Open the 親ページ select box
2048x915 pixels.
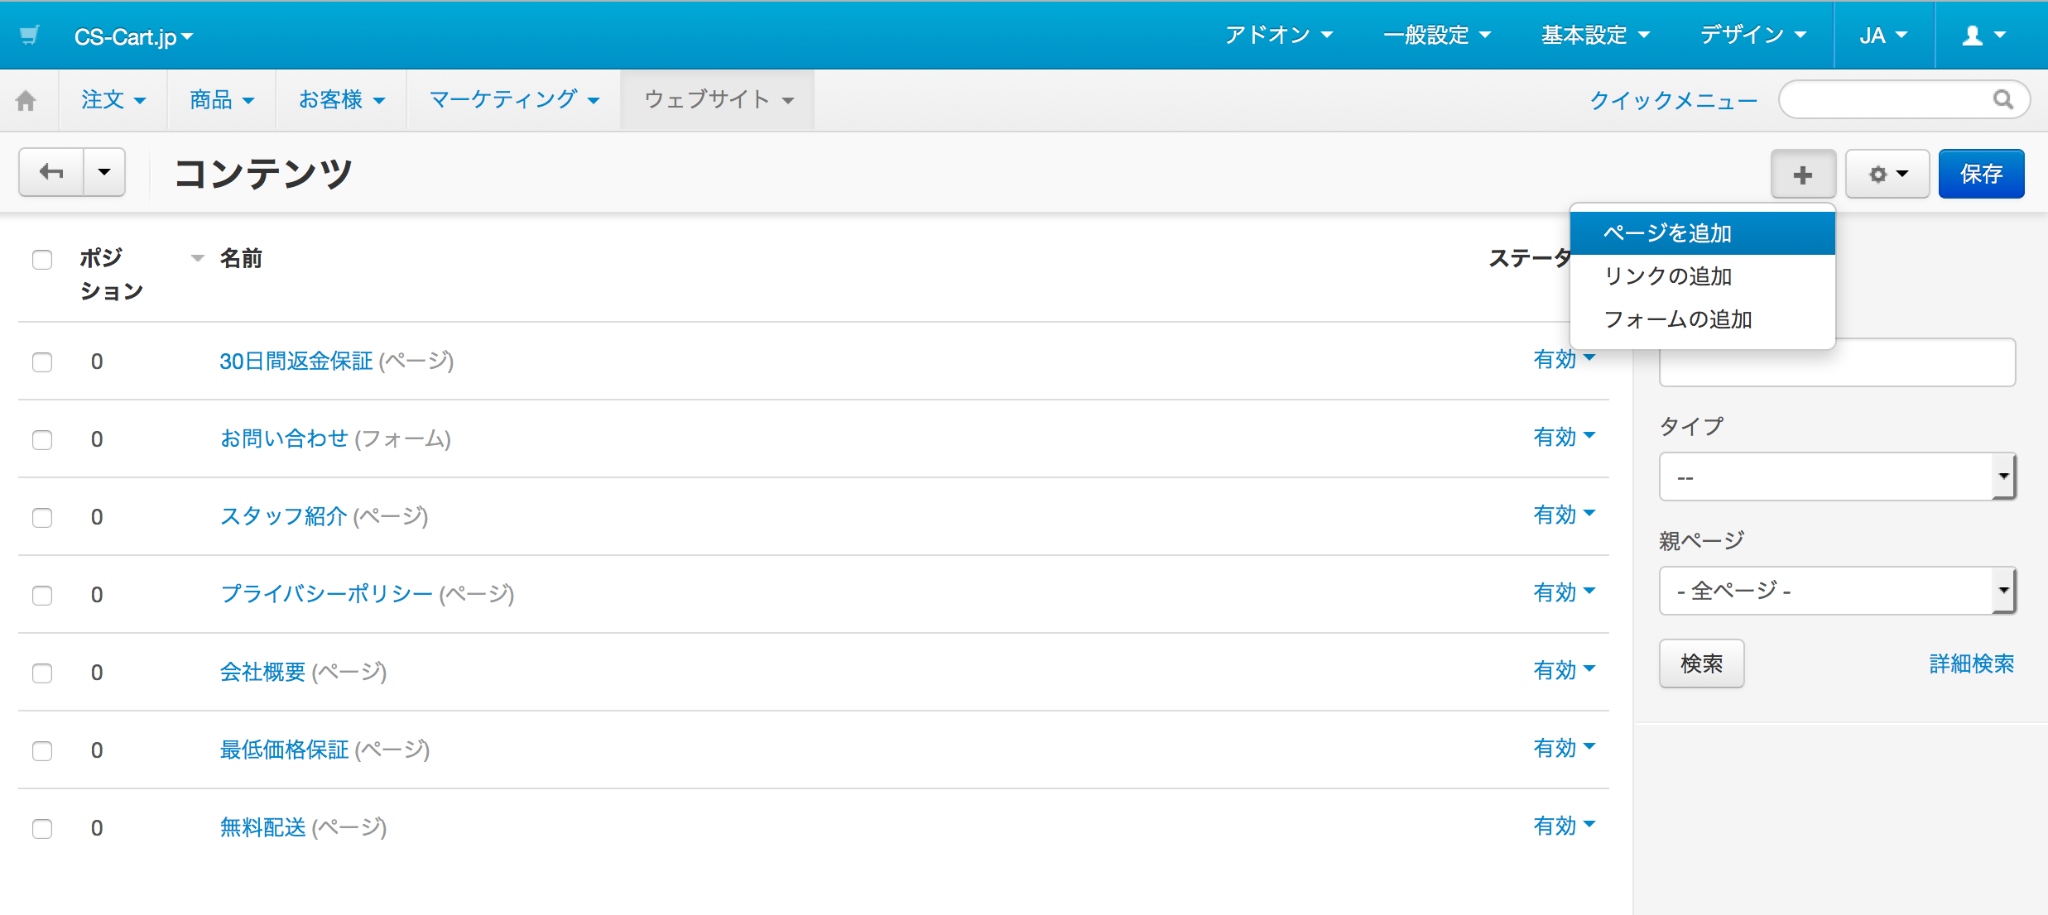[1837, 591]
